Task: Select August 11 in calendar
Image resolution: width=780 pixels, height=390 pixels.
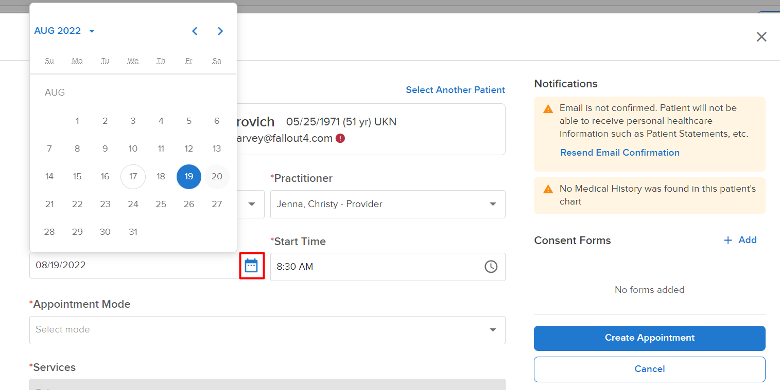Action: coord(161,149)
